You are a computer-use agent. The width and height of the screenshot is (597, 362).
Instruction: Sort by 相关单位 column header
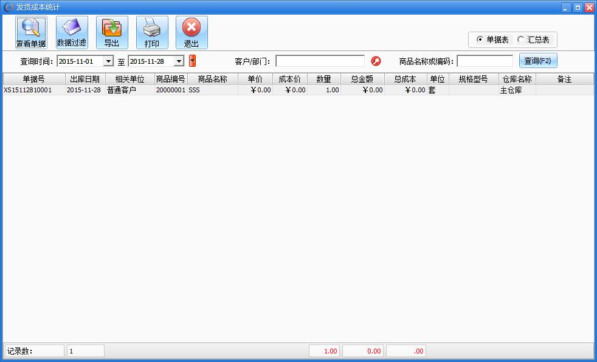[130, 79]
